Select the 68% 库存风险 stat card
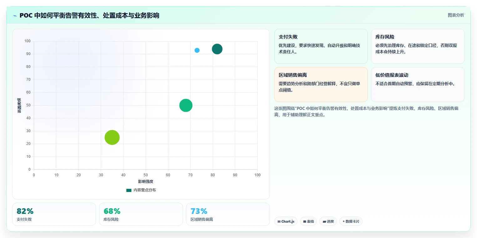Image resolution: width=477 pixels, height=238 pixels. [x=141, y=214]
